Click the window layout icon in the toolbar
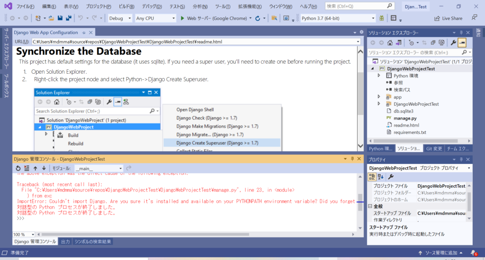The width and height of the screenshot is (485, 260). pyautogui.click(x=394, y=18)
